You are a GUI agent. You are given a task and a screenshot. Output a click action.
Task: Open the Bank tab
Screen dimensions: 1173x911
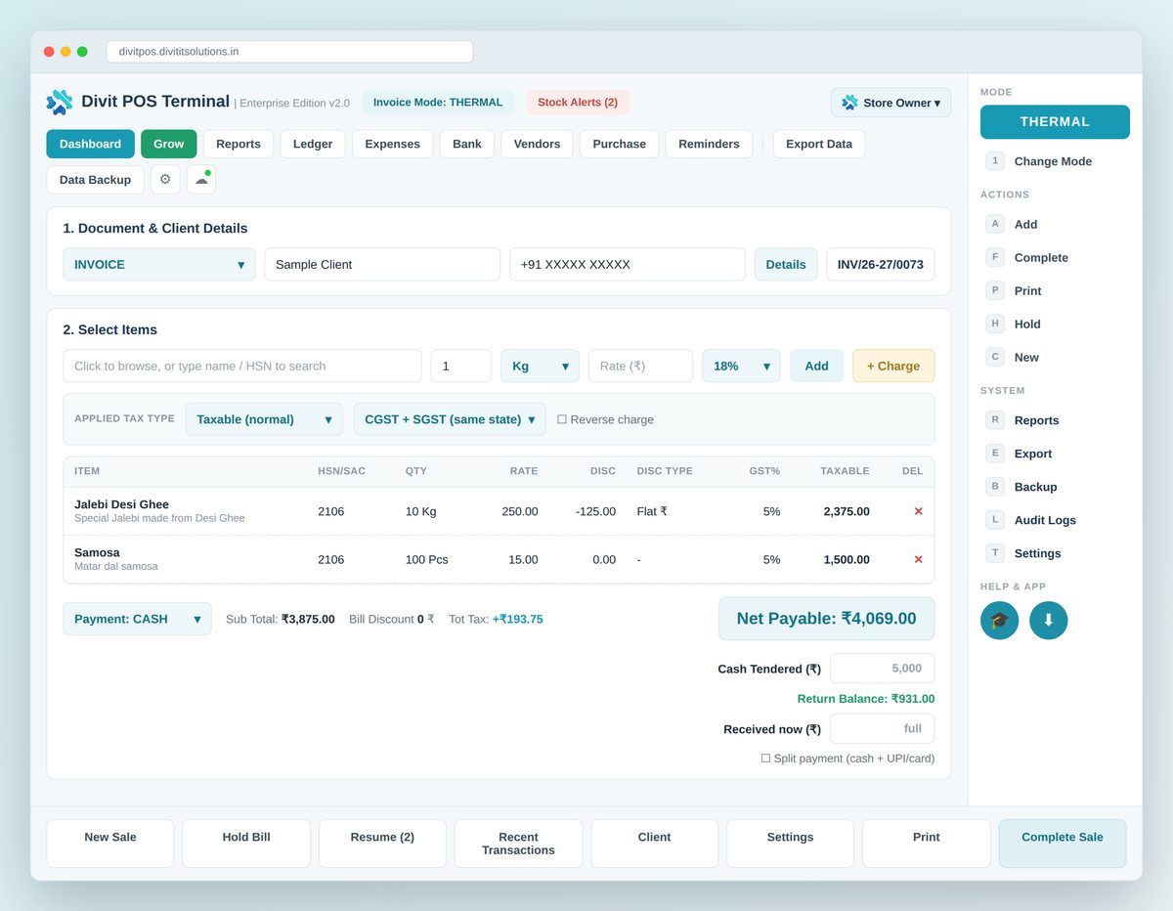tap(467, 144)
